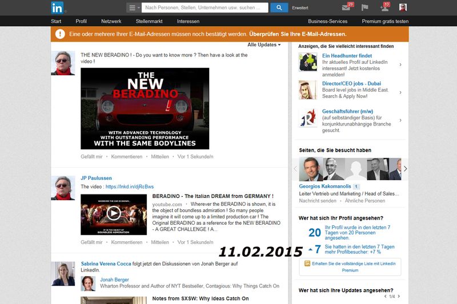
Task: Select first visited profile photo in carousel
Action: pos(311,169)
